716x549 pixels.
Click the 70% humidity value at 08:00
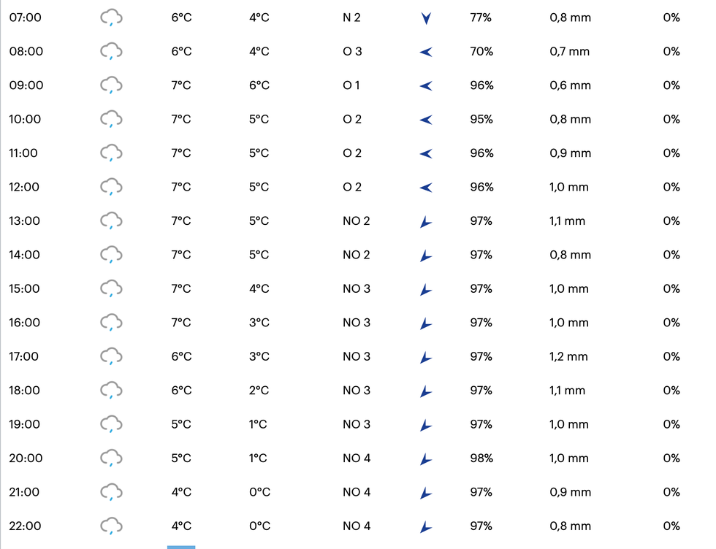(x=481, y=51)
